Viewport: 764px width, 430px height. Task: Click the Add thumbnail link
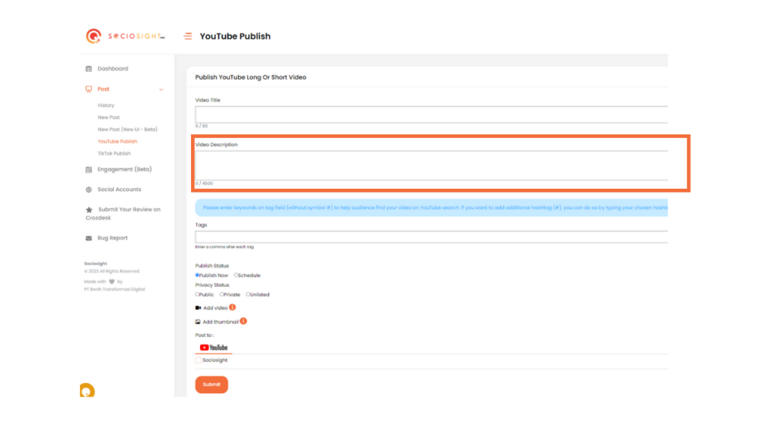pyautogui.click(x=221, y=322)
